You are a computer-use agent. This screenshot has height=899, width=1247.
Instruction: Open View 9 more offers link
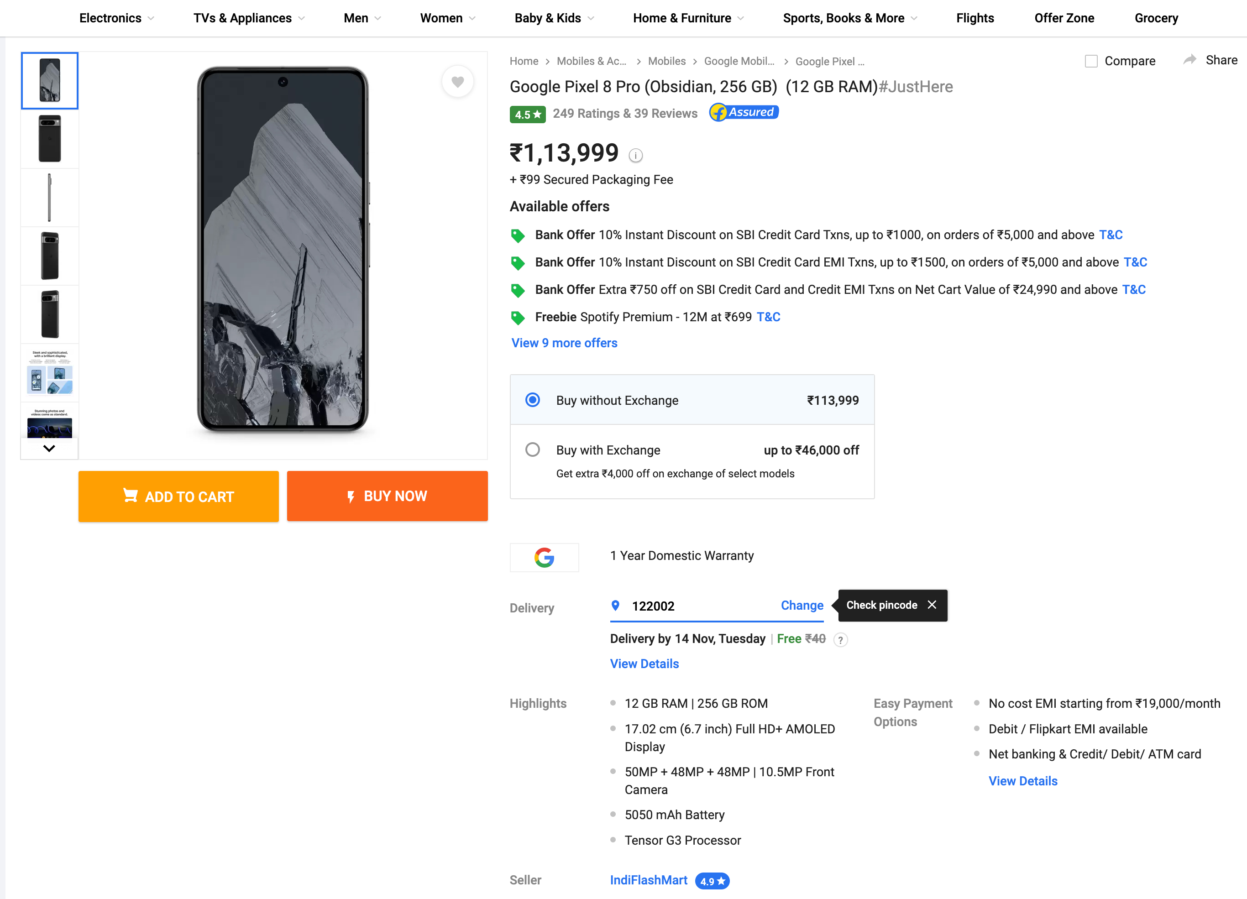[x=564, y=343]
